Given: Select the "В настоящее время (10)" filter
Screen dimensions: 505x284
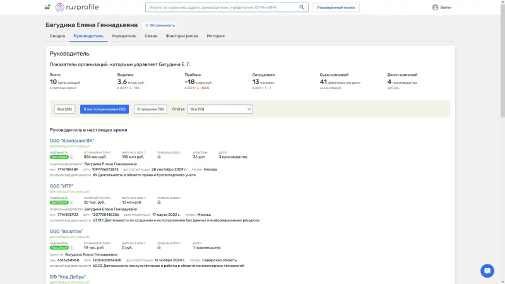Looking at the screenshot, I should click(104, 109).
